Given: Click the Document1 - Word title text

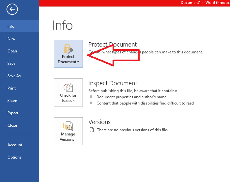Looking at the screenshot, I should pyautogui.click(x=205, y=3).
